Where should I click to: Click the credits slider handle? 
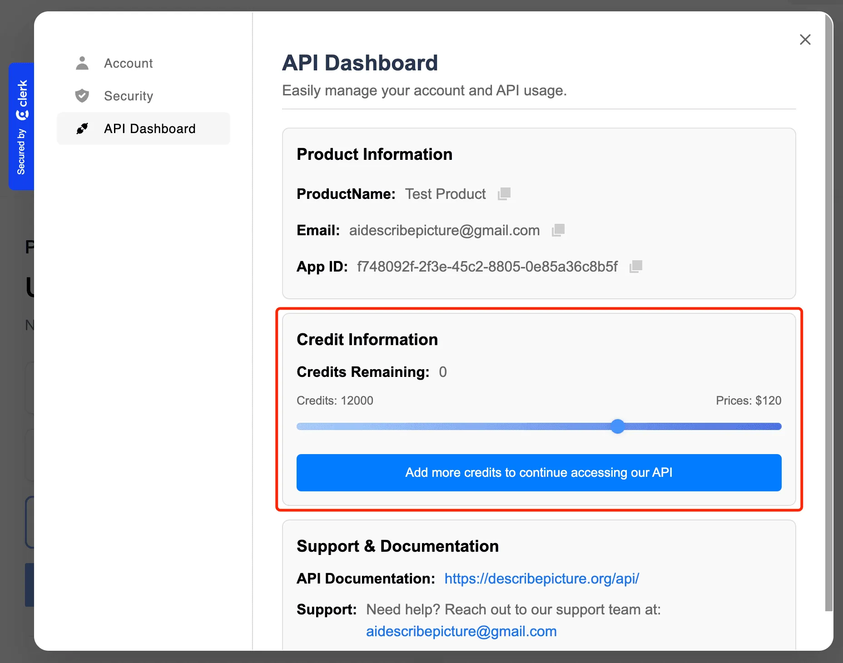(x=617, y=426)
